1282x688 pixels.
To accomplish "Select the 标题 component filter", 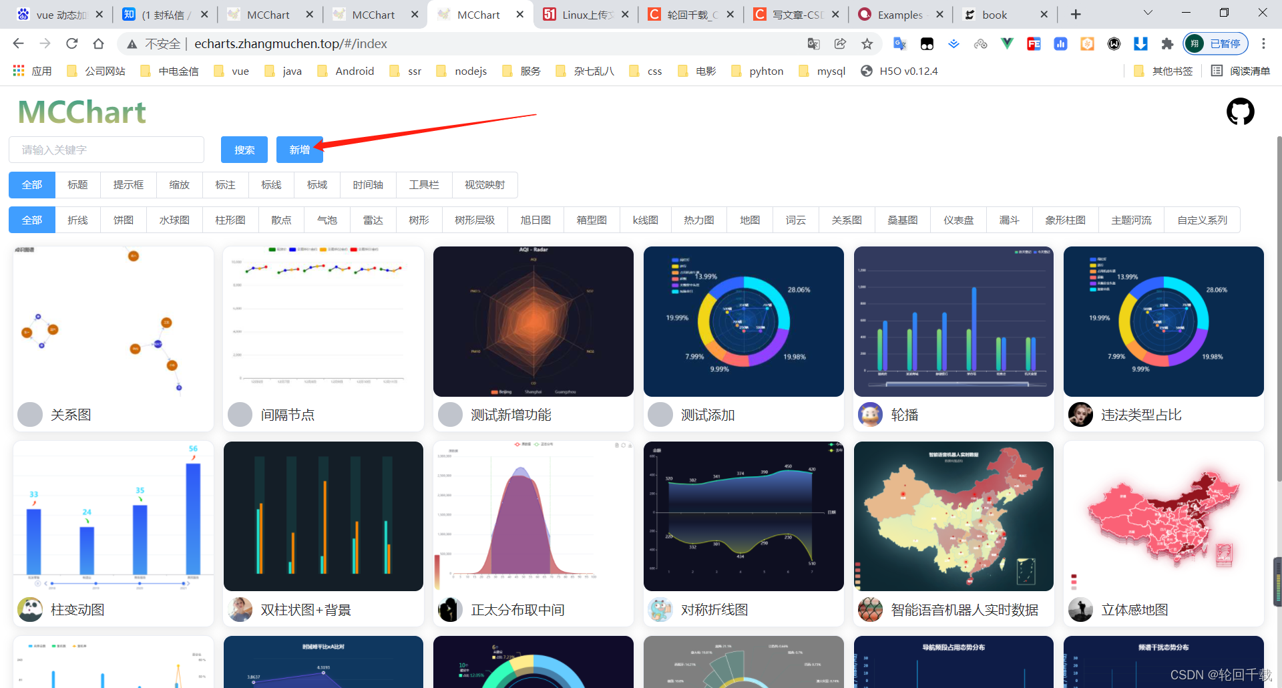I will [x=77, y=185].
